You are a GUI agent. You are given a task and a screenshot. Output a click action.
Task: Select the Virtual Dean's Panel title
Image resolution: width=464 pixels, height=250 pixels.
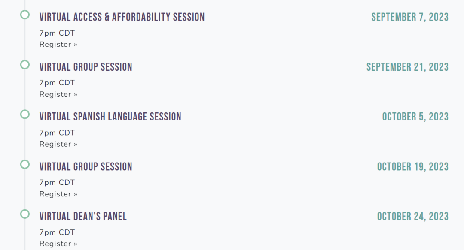pyautogui.click(x=83, y=216)
